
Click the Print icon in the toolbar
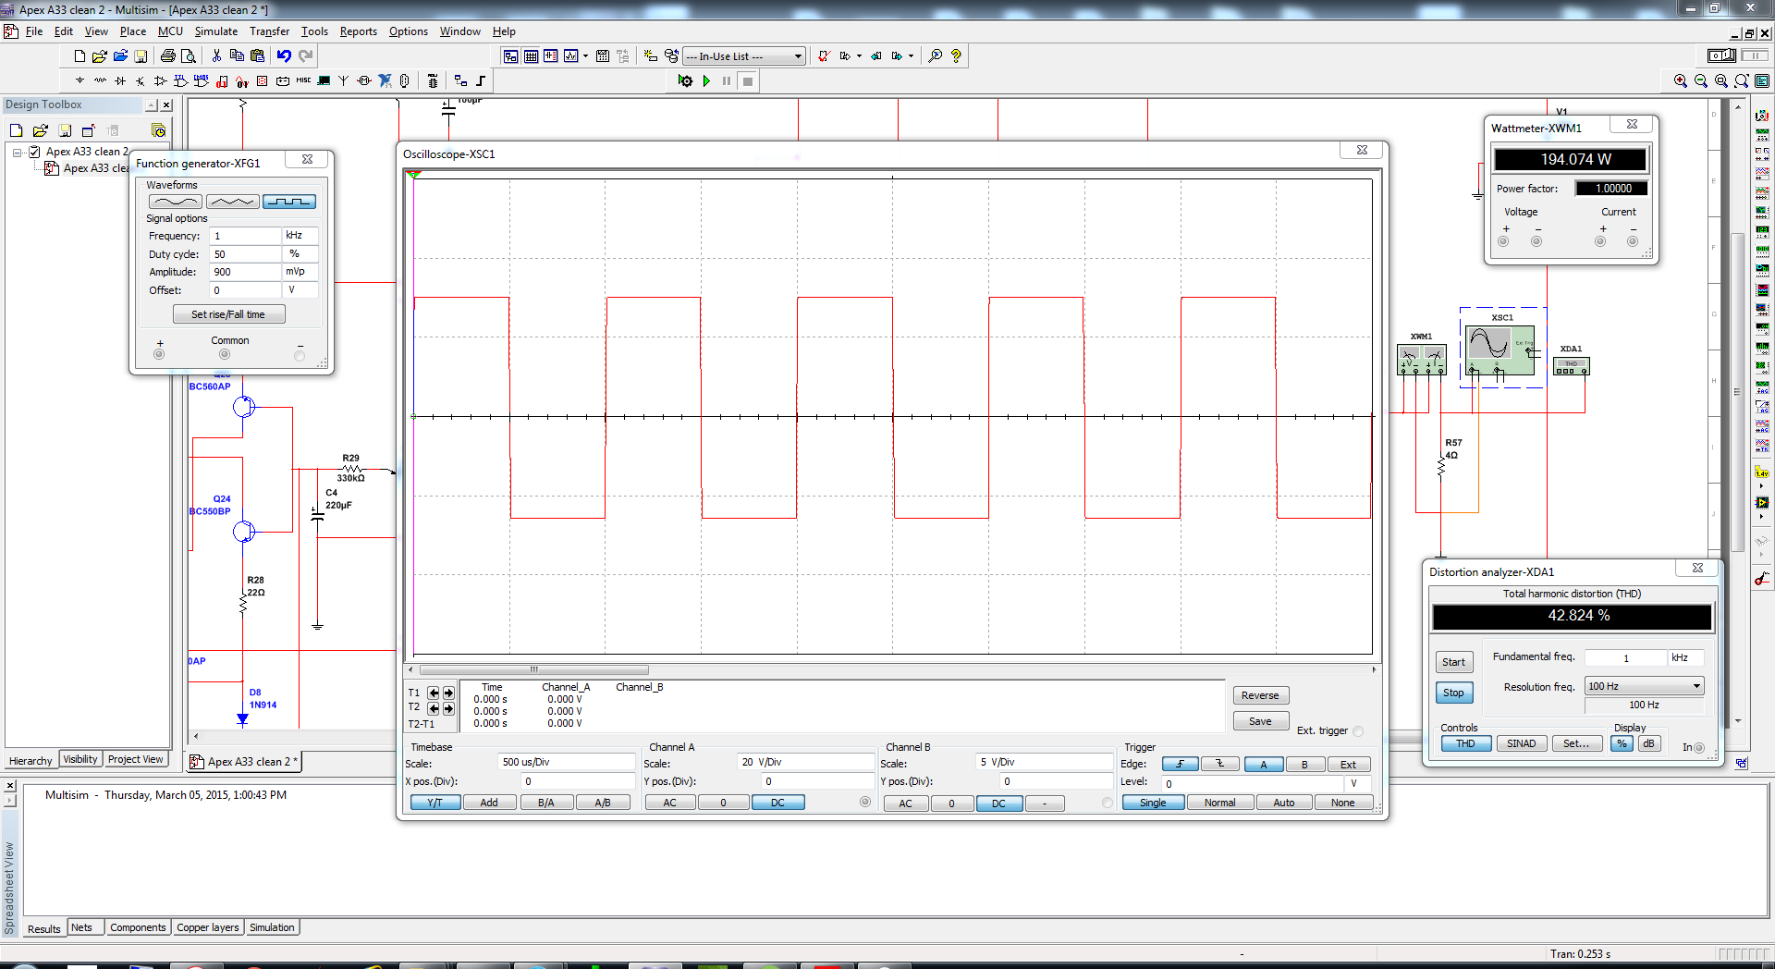pos(167,56)
